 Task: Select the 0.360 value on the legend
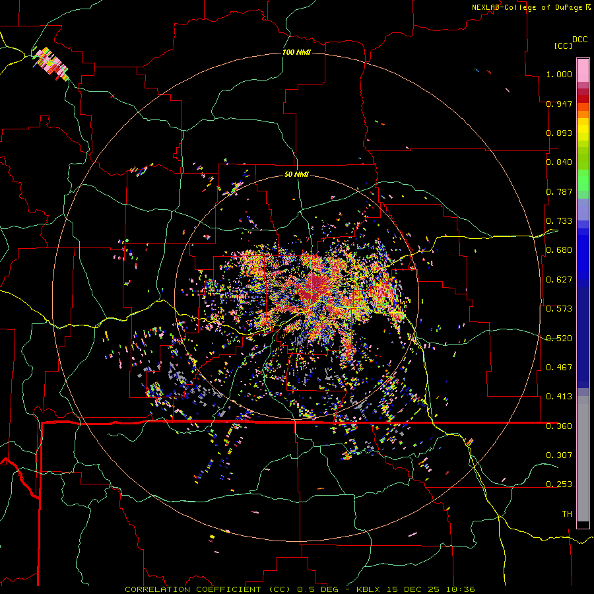click(559, 426)
